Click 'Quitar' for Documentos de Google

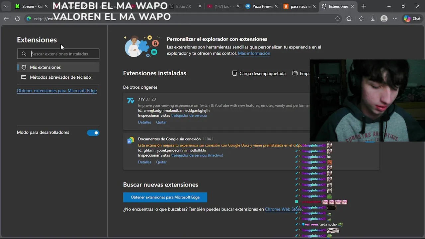(161, 162)
